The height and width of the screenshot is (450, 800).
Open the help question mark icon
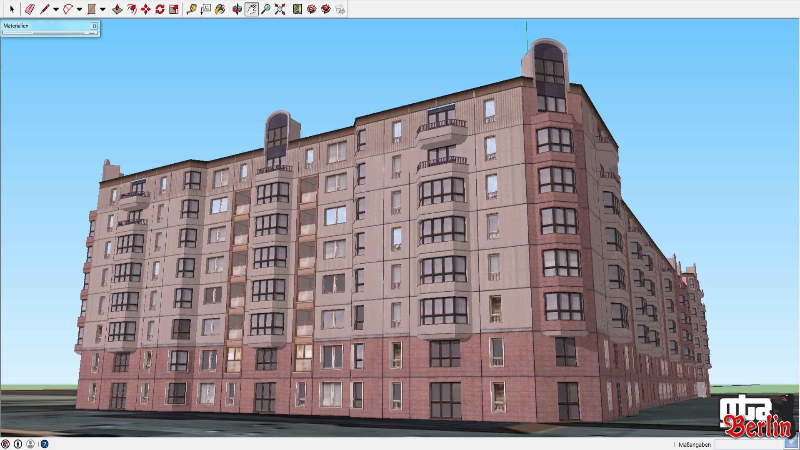45,444
